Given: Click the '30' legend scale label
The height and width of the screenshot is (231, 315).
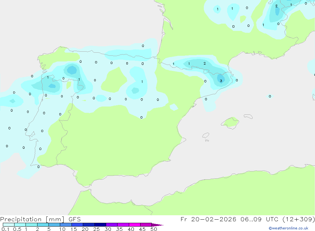Looking at the screenshot, I should pos(108,229).
